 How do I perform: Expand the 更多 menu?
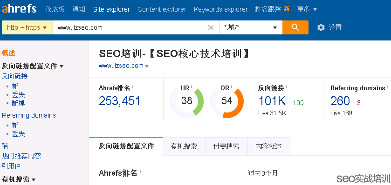pos(307,9)
